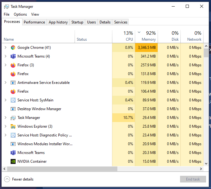The height and width of the screenshot is (189, 211).
Task: Switch to the Startup tab
Action: point(77,22)
